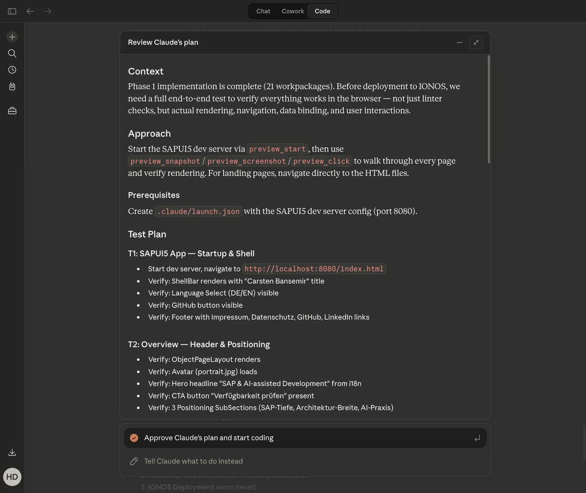Viewport: 586px width, 493px height.
Task: Select the Code tab
Action: coord(322,11)
